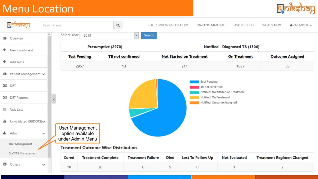Viewport: 318px width, 179px height.
Task: Click the Patient Management medkit icon
Action: tap(5, 74)
